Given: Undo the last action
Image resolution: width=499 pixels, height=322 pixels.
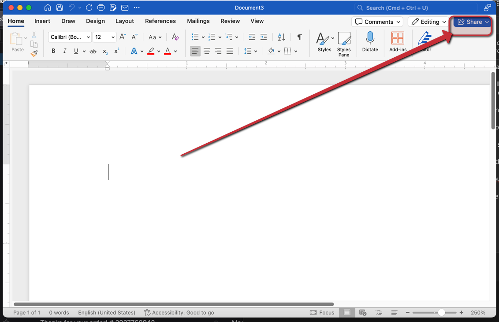Looking at the screenshot, I should (71, 7).
